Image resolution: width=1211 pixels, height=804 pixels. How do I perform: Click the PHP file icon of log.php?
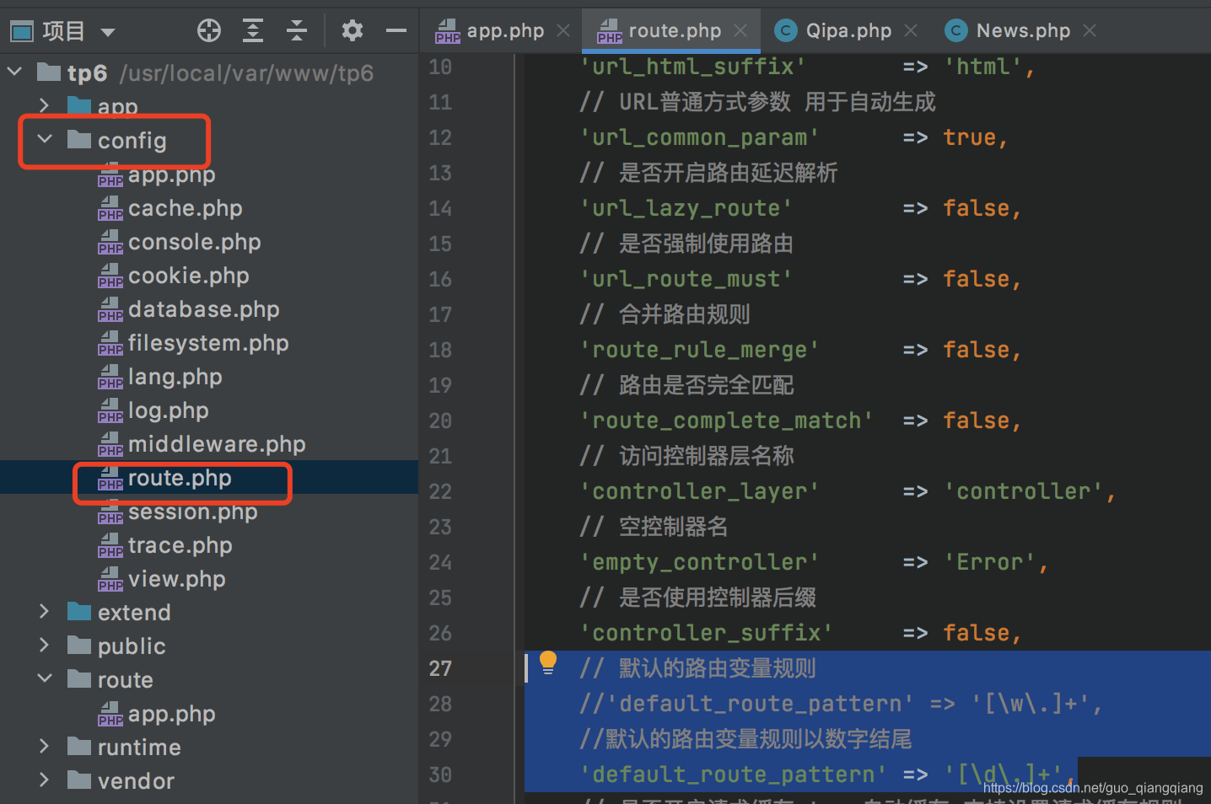[x=110, y=410]
